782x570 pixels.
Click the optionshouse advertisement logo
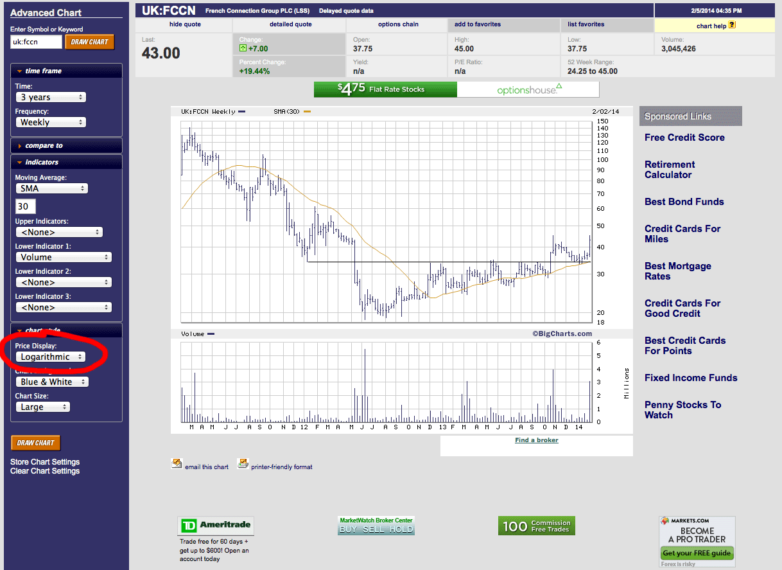528,89
